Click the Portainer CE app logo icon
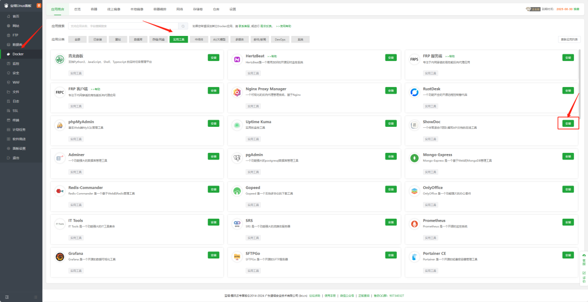 (414, 257)
